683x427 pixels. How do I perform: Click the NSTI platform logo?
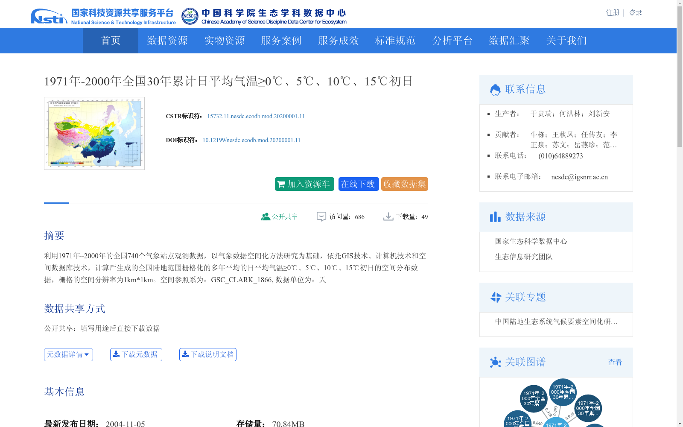(103, 16)
